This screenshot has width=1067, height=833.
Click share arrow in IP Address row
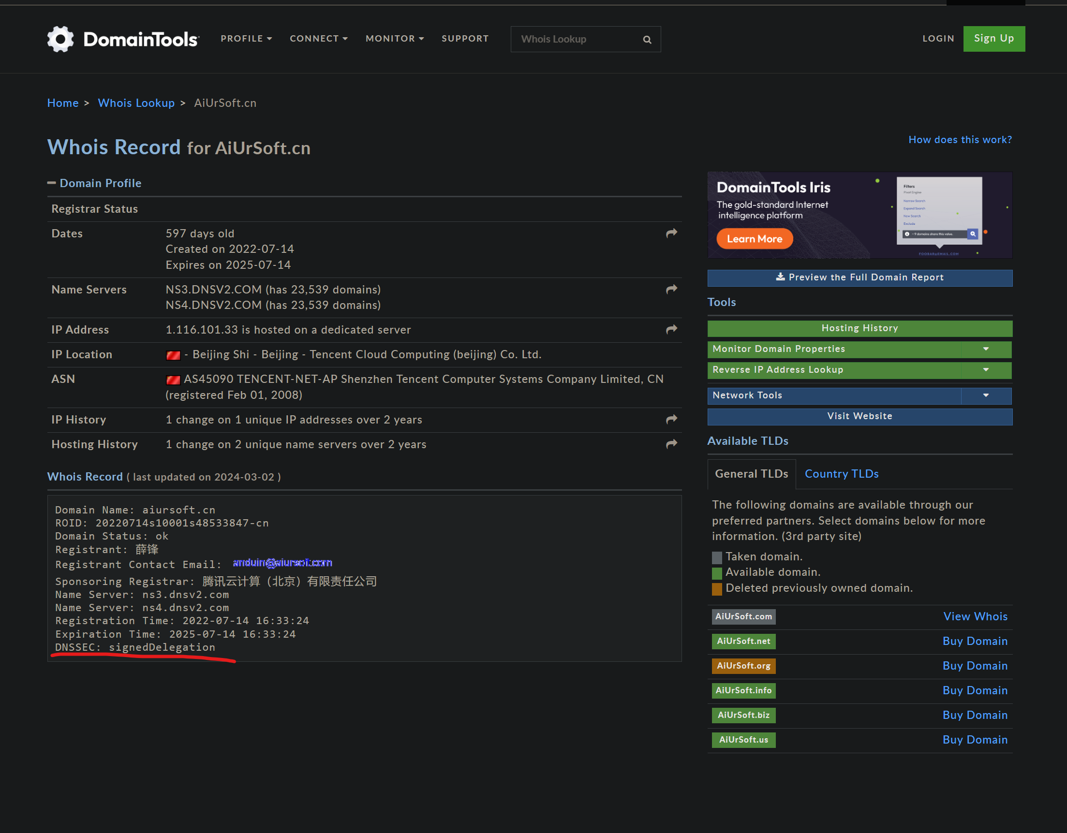pyautogui.click(x=671, y=330)
